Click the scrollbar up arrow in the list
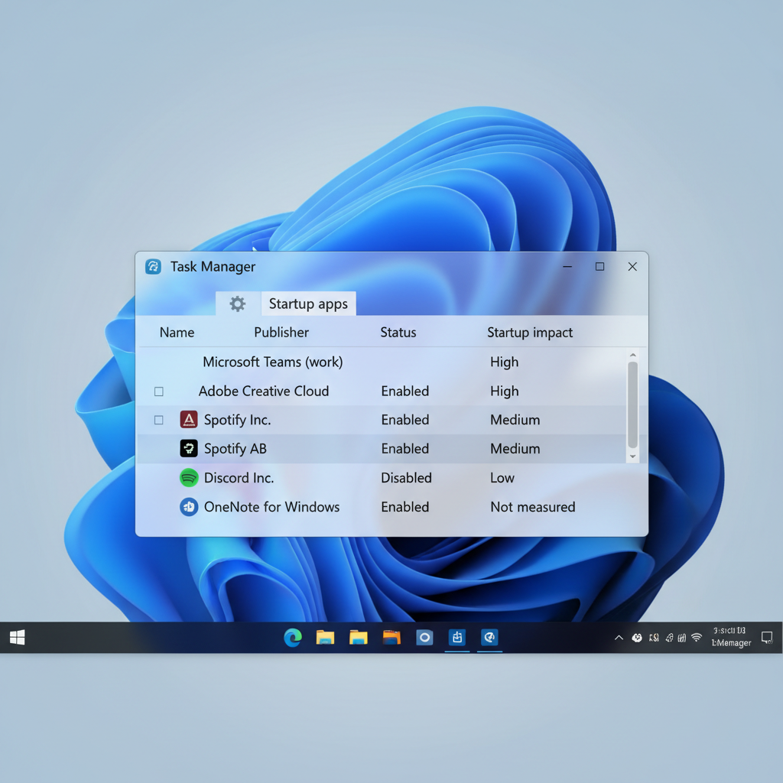The image size is (783, 783). coord(632,355)
